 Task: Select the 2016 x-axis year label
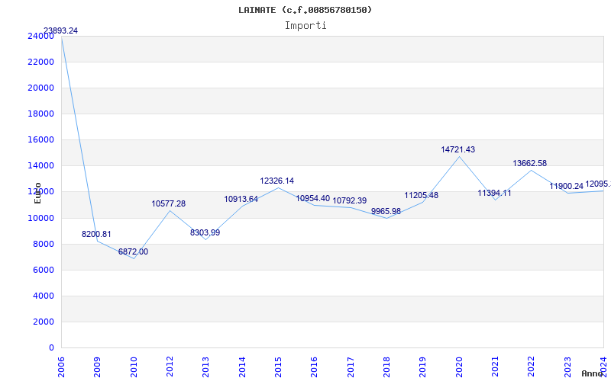(x=314, y=367)
